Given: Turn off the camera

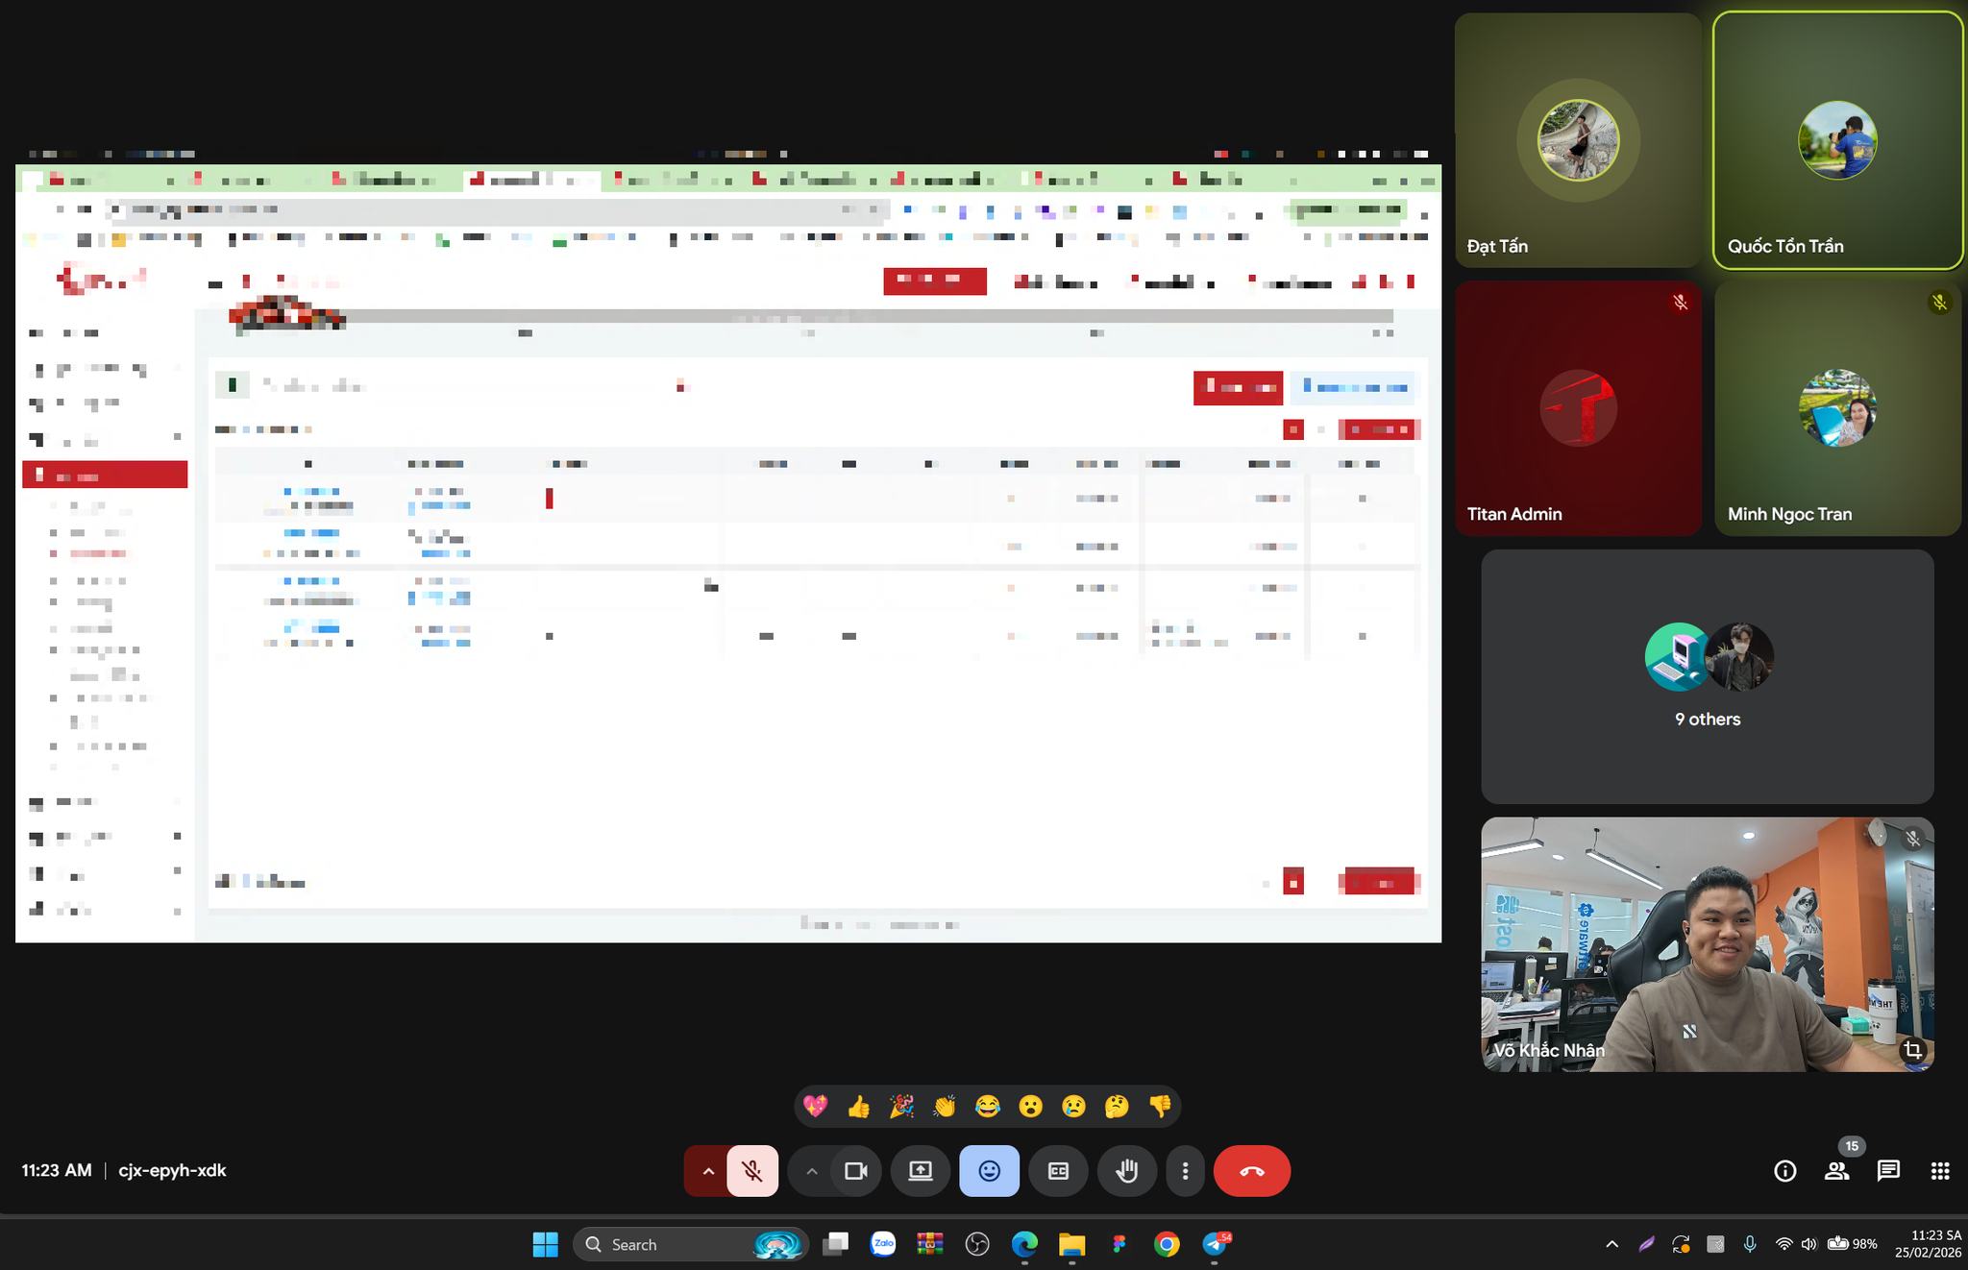Looking at the screenshot, I should click(855, 1171).
